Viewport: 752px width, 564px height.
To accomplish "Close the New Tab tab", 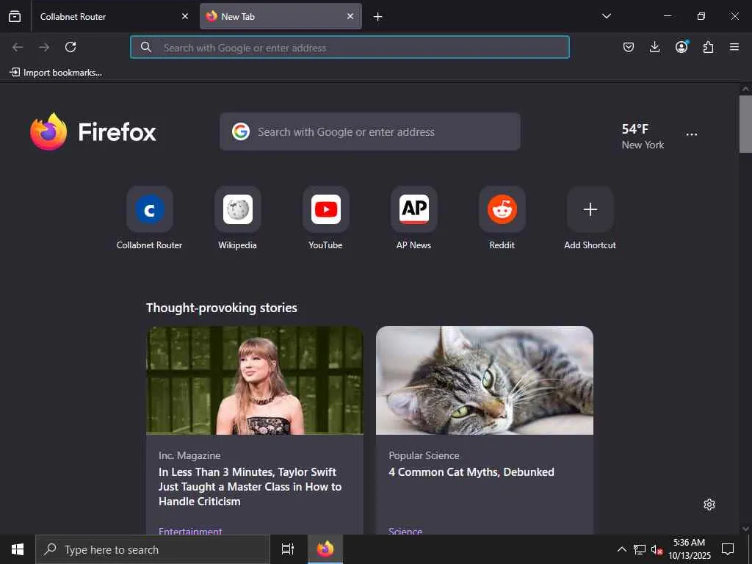I will point(350,16).
